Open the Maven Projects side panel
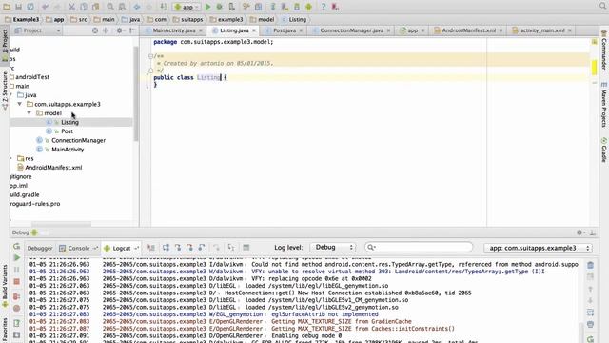609x343 pixels. [604, 105]
